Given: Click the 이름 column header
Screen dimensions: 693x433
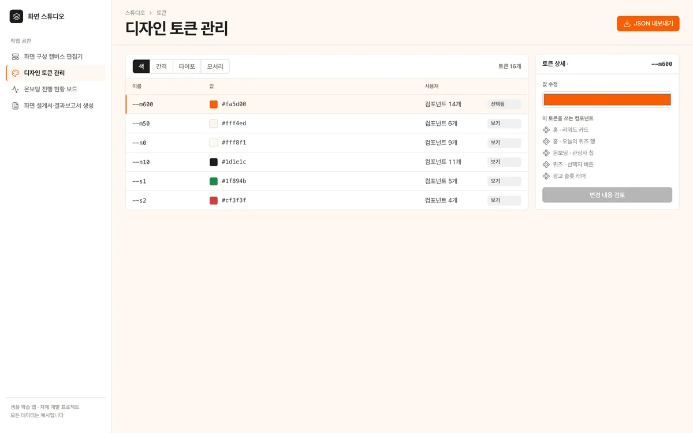Looking at the screenshot, I should [x=137, y=87].
